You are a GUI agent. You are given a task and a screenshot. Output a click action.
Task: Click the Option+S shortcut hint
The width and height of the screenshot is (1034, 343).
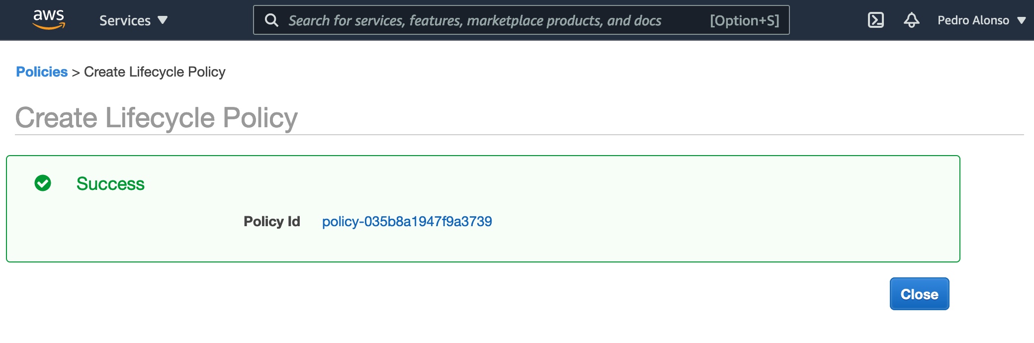point(744,20)
